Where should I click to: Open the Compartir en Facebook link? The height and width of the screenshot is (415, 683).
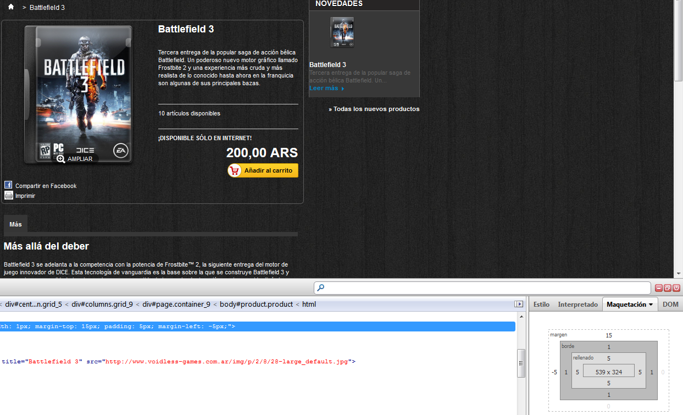point(46,186)
